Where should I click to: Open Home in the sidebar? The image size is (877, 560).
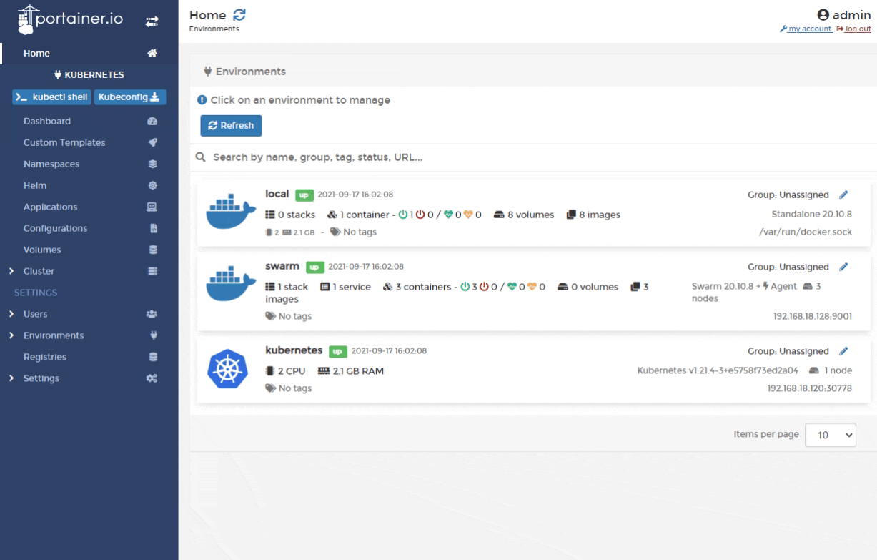click(36, 53)
